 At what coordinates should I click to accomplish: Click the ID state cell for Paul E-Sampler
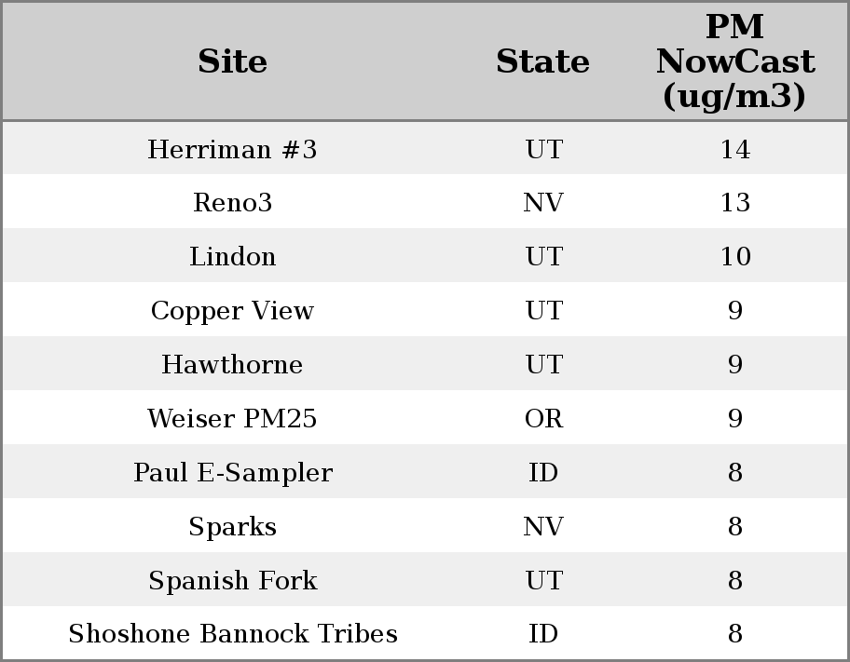[x=543, y=473]
